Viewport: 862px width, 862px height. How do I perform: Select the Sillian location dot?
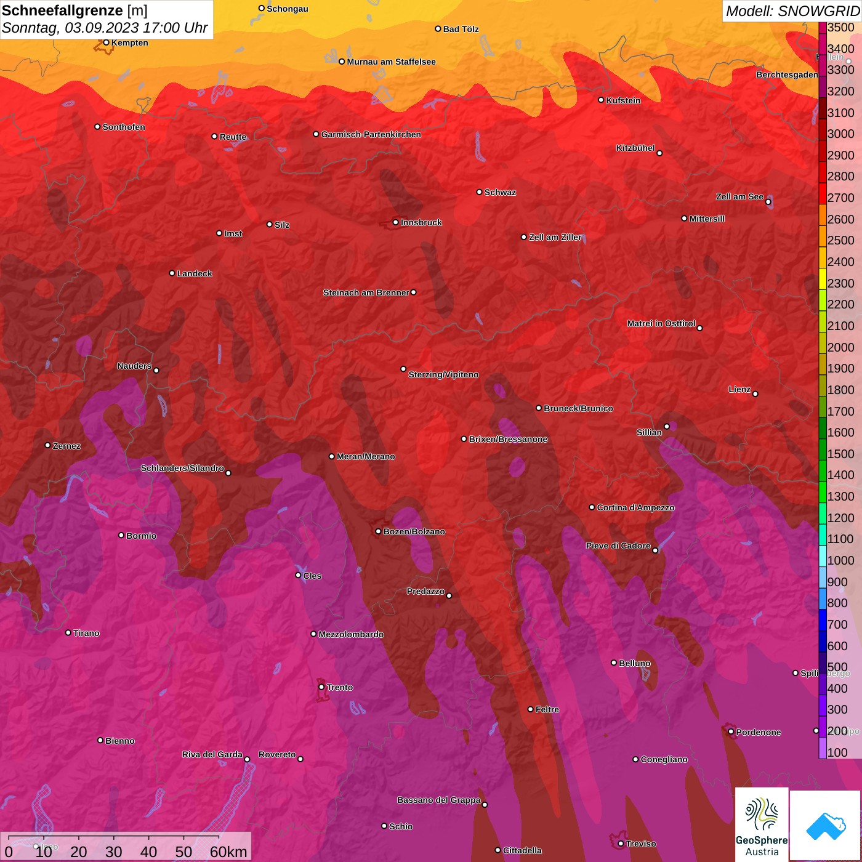pos(667,426)
